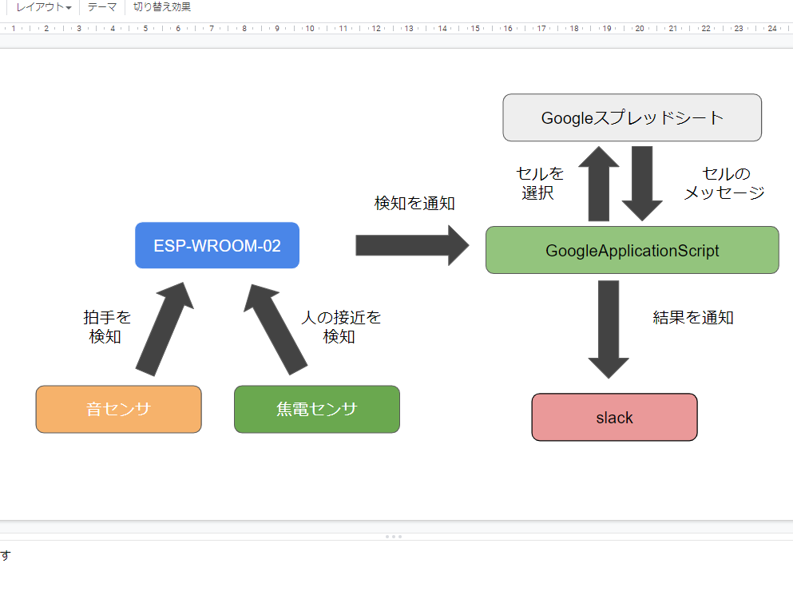Select the 拍手を検知 text label
This screenshot has width=793, height=595.
pyautogui.click(x=106, y=327)
